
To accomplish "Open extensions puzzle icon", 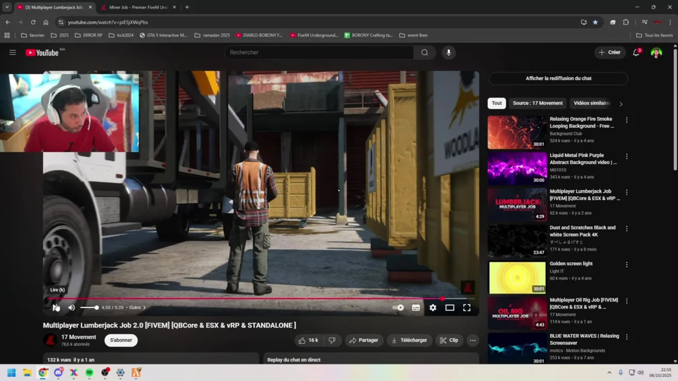I will coord(626,22).
